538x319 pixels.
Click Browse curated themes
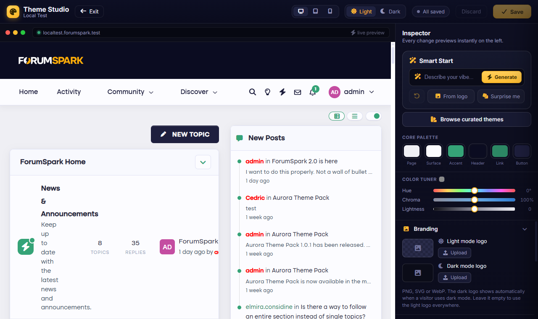467,119
